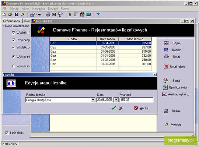Click the Sortuj arrows icon

pyautogui.click(x=166, y=81)
